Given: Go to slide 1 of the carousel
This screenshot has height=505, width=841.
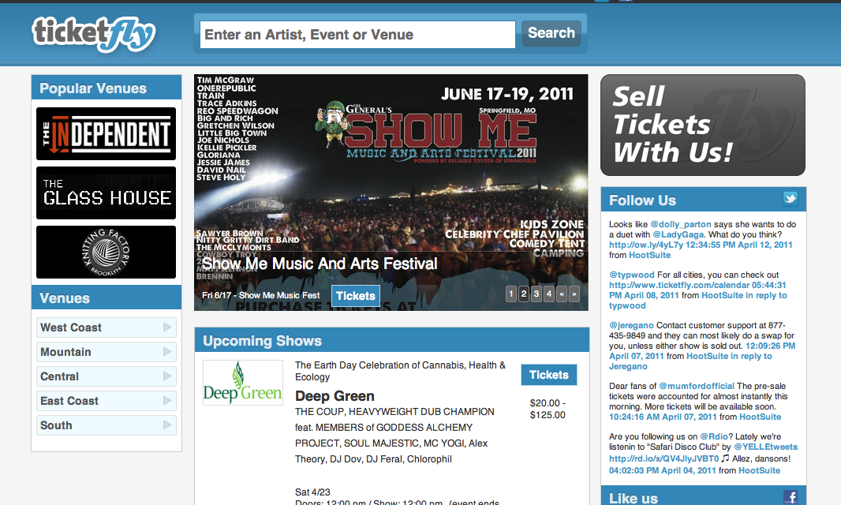Looking at the screenshot, I should pos(511,294).
